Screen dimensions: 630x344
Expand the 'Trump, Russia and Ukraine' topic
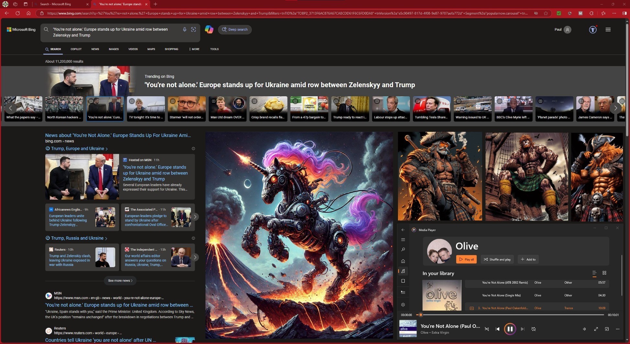point(76,238)
